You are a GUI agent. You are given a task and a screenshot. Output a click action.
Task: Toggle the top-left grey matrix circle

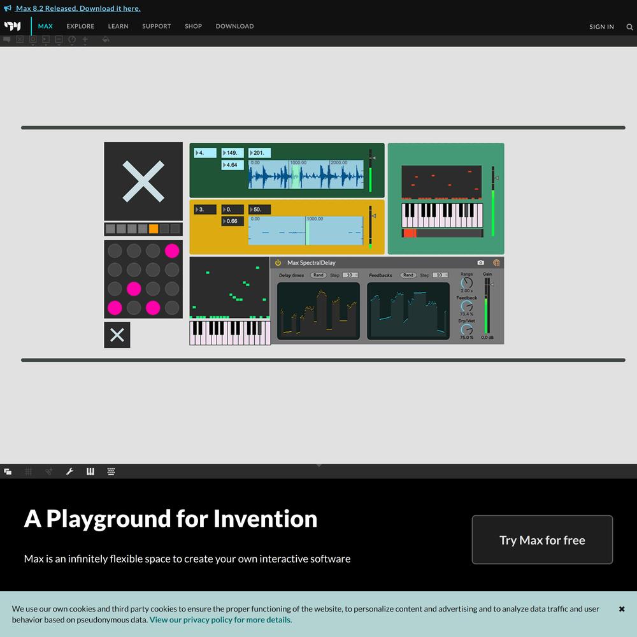pyautogui.click(x=115, y=250)
